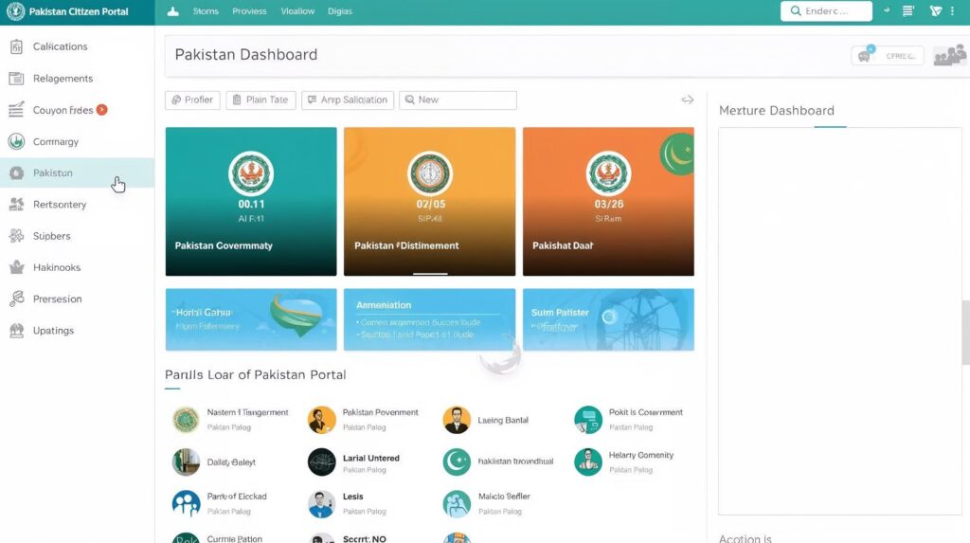
Task: Click the Dalleb Baleyt avatar icon
Action: click(x=186, y=462)
